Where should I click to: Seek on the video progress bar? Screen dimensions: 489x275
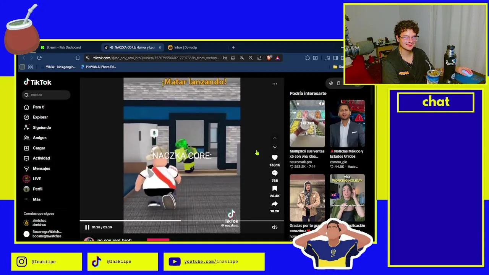(182, 220)
